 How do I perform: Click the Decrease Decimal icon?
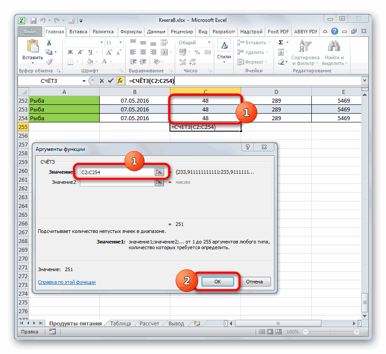coord(192,62)
